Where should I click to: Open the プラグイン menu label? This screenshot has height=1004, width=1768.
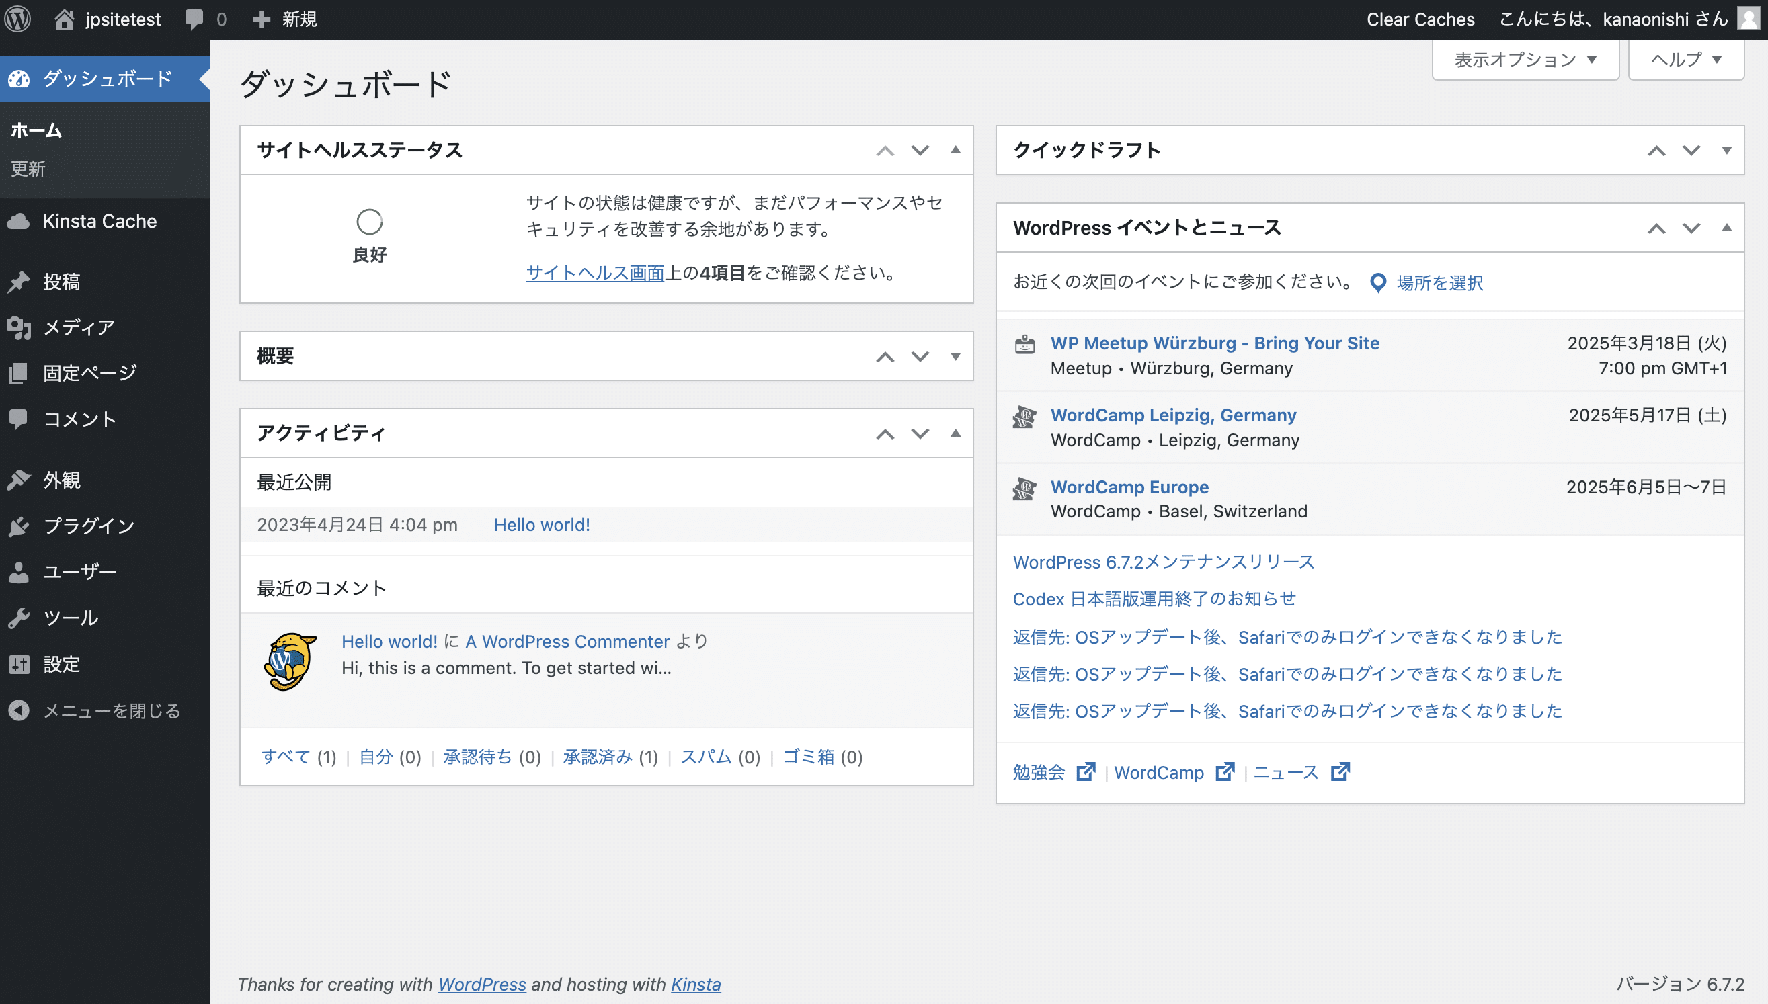tap(89, 526)
